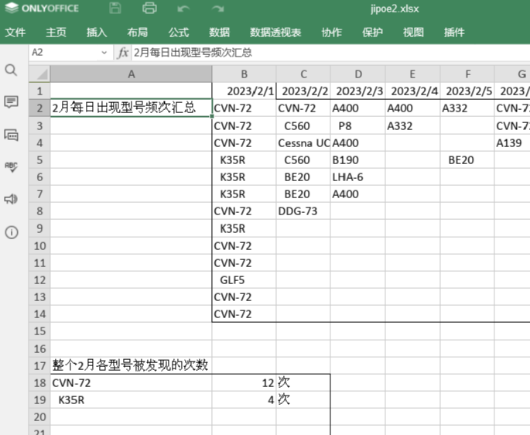Viewport: 530px width, 435px height.
Task: Switch to the 插件 tab
Action: pos(454,33)
